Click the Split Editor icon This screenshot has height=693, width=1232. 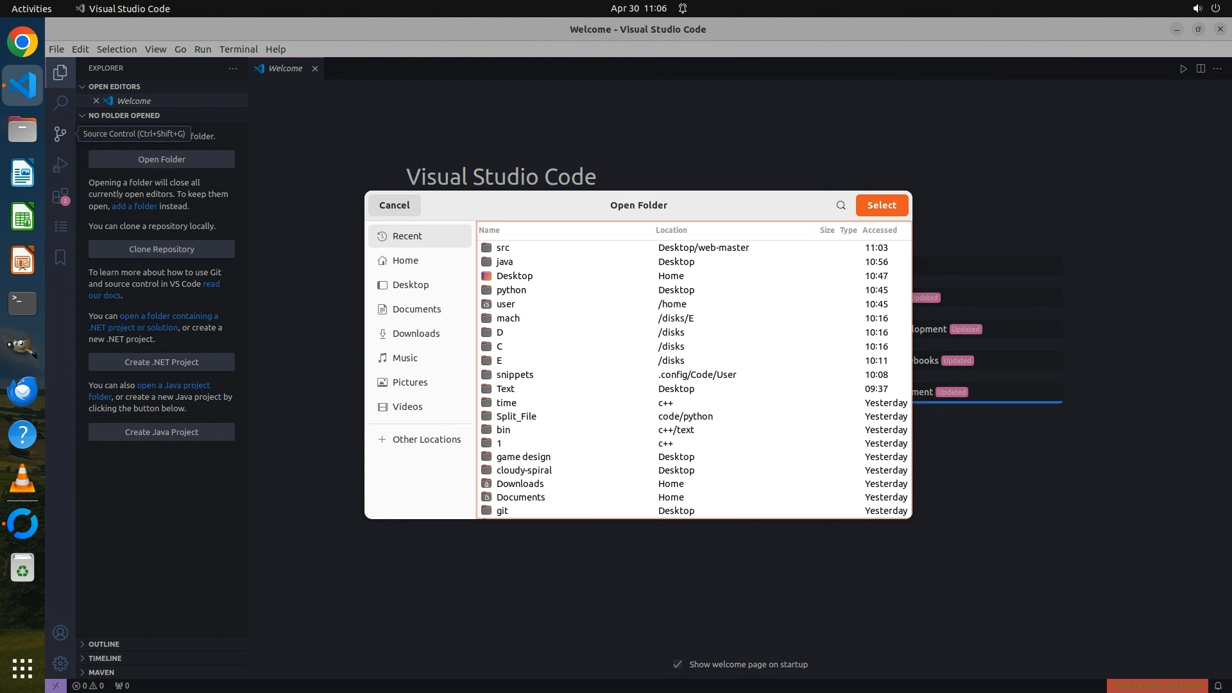click(1201, 69)
